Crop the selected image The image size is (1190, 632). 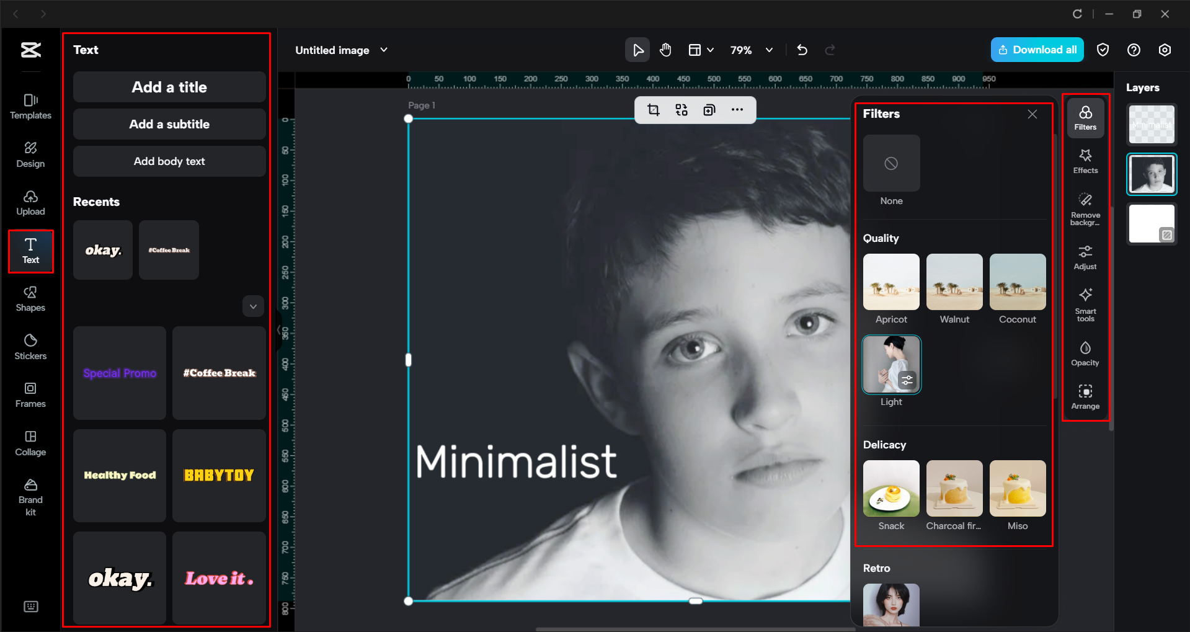pos(653,110)
